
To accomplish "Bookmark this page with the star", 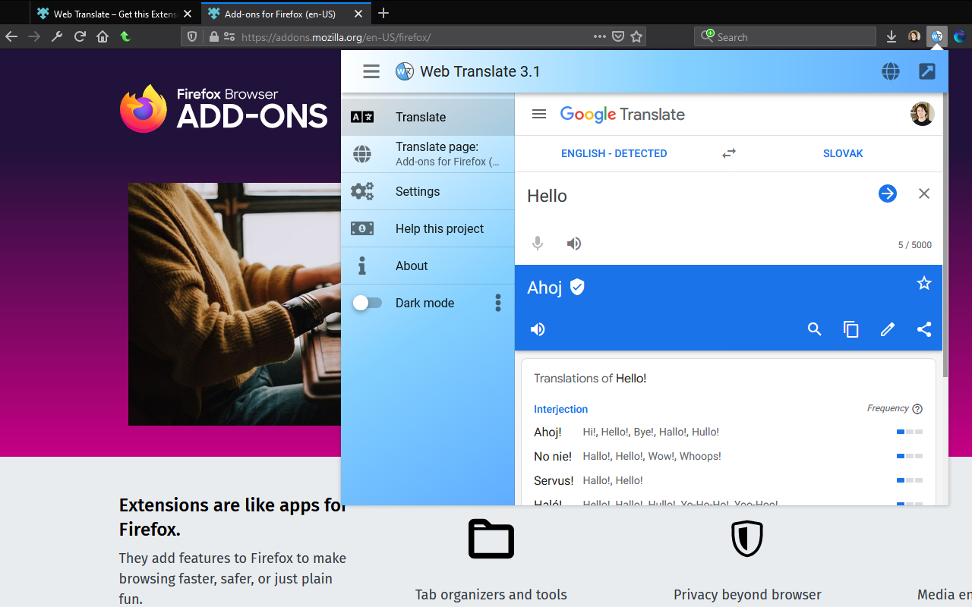I will coord(637,36).
